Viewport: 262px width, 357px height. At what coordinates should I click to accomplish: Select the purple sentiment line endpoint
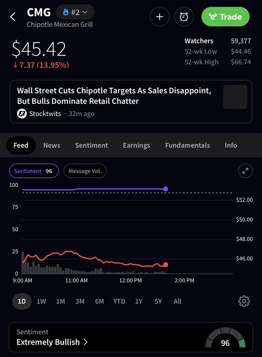pyautogui.click(x=166, y=189)
